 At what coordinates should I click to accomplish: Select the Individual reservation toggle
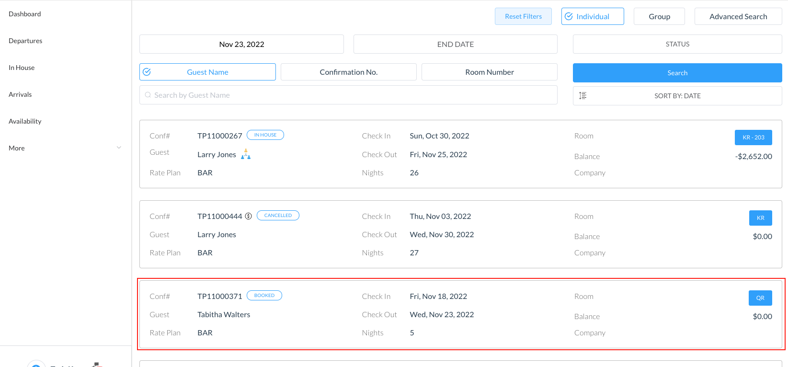coord(592,16)
